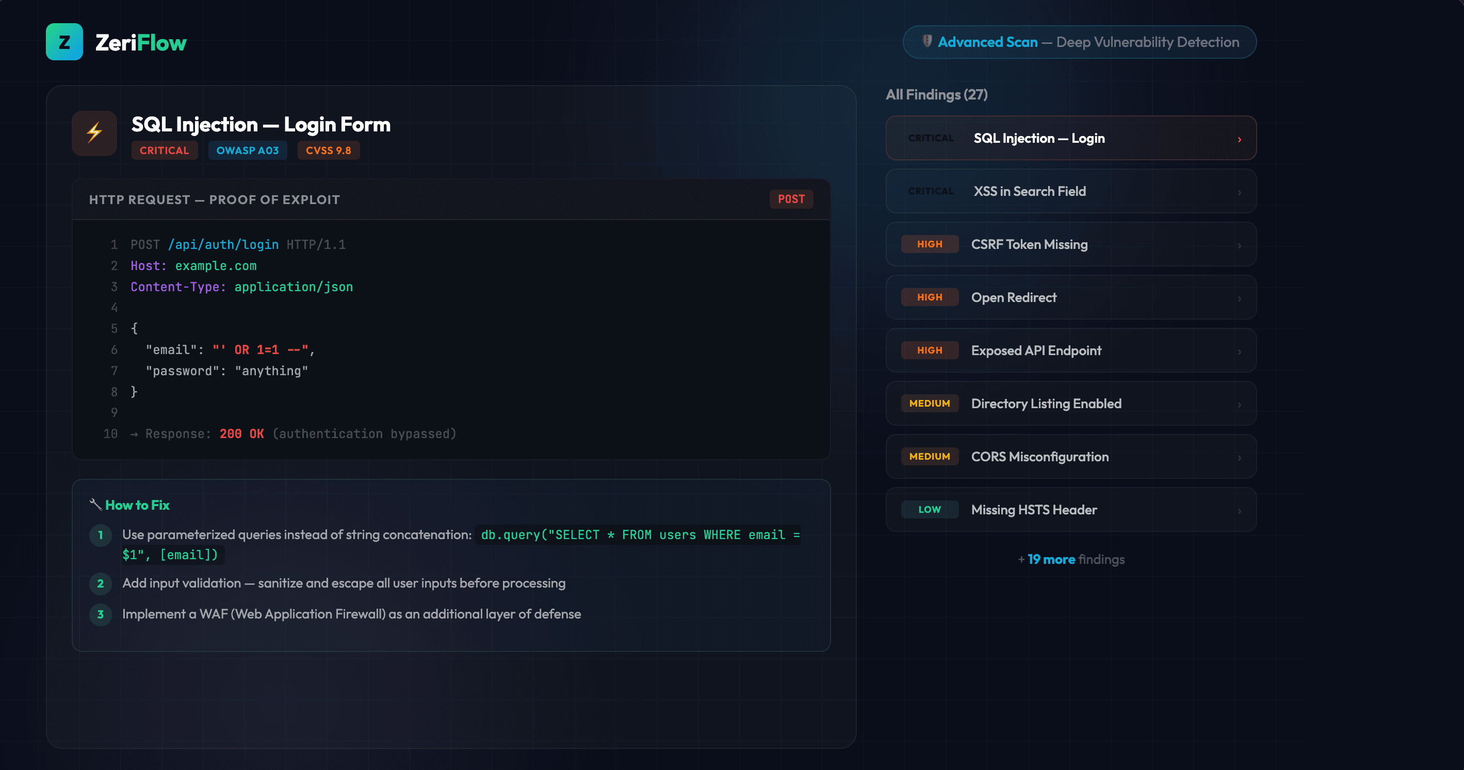Select step 2 circle in How to Fix
This screenshot has width=1464, height=770.
[101, 584]
